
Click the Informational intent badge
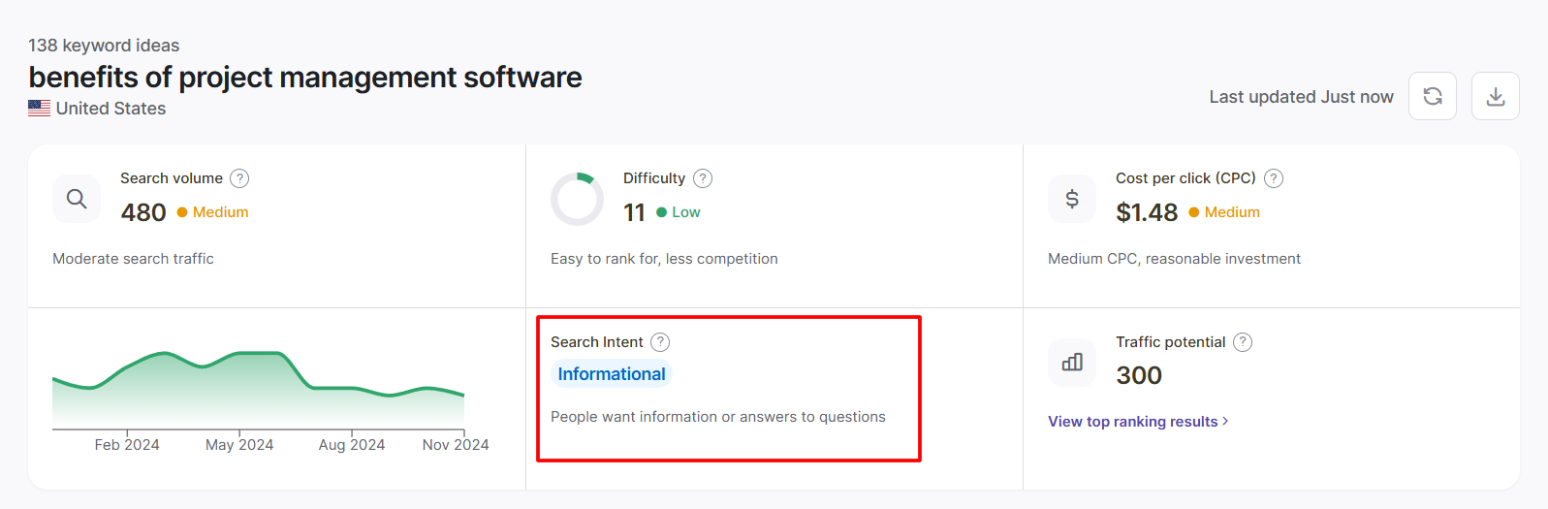(611, 374)
